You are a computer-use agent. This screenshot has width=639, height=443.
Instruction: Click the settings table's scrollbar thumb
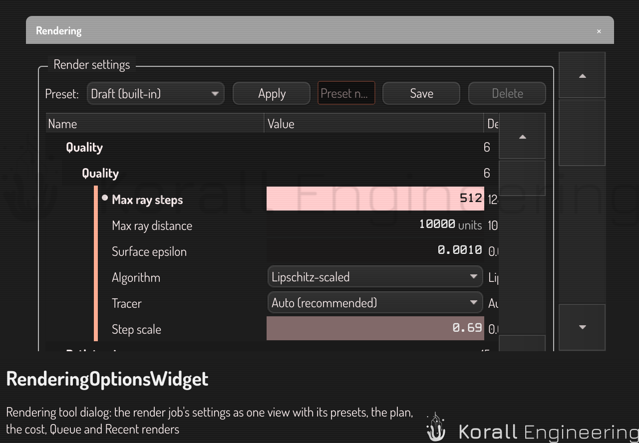(x=522, y=178)
